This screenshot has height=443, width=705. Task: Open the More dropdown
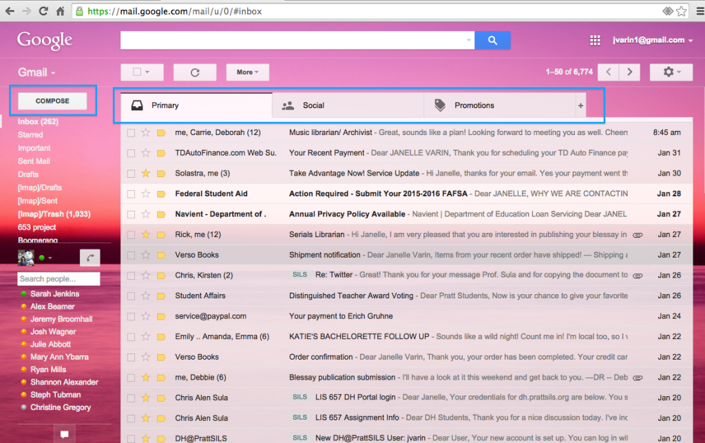click(247, 72)
